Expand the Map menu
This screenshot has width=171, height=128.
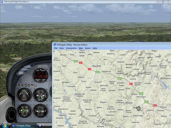pos(81,48)
